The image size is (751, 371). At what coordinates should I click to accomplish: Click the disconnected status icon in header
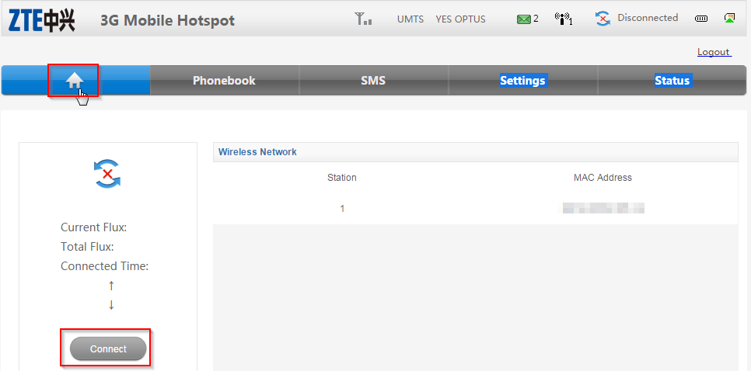pyautogui.click(x=603, y=19)
